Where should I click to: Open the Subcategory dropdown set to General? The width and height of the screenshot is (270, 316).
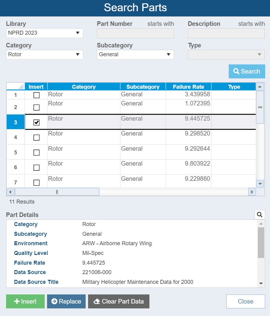135,55
